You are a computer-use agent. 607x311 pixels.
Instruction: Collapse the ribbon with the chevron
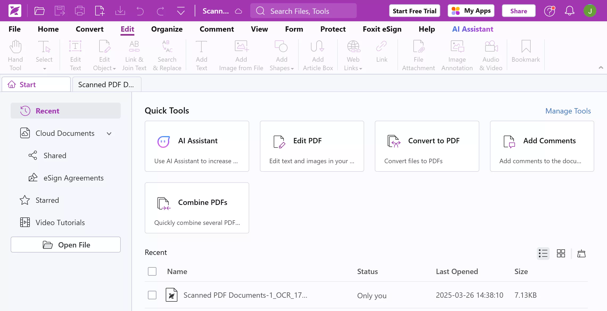(601, 68)
